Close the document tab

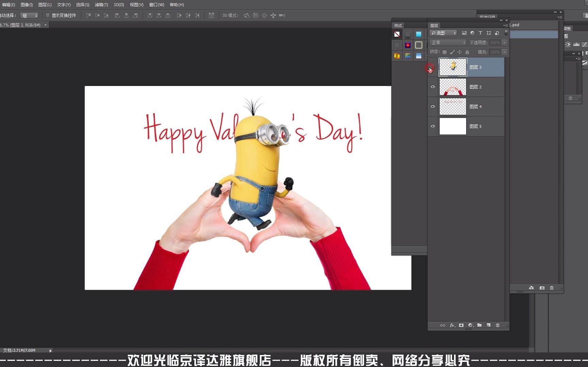pyautogui.click(x=46, y=25)
